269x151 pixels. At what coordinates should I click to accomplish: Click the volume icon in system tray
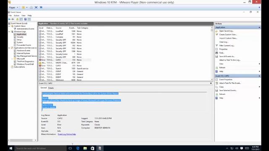click(x=237, y=148)
